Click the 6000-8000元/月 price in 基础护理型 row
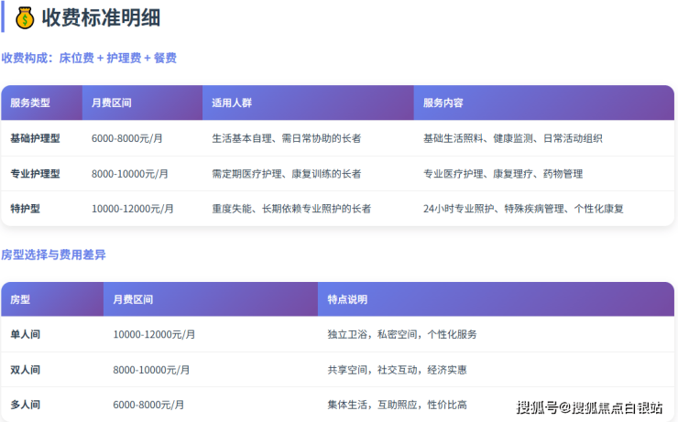Viewport: 678px width, 422px height. (127, 138)
